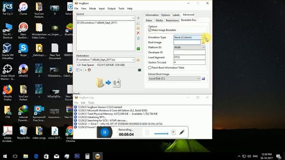285x160 pixels.
Task: Pause the screen recording
Action: (x=105, y=132)
